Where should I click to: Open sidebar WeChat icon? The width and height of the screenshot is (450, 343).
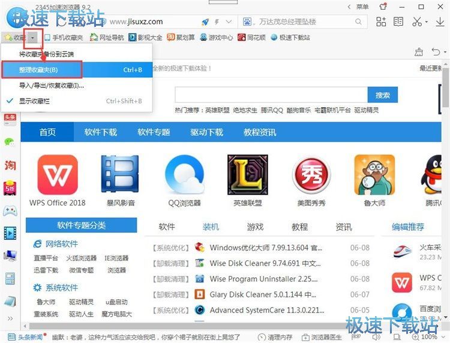click(x=10, y=142)
